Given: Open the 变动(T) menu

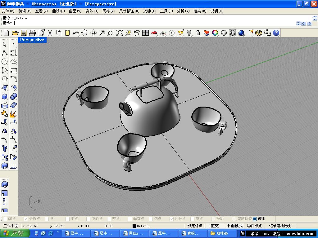Looking at the screenshot, I should [150, 11].
